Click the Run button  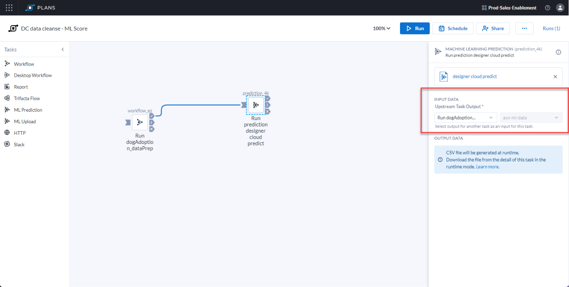coord(415,28)
